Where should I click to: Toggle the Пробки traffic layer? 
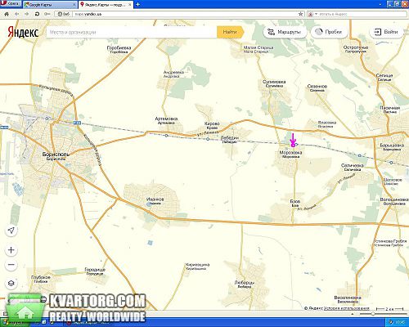pos(329,32)
